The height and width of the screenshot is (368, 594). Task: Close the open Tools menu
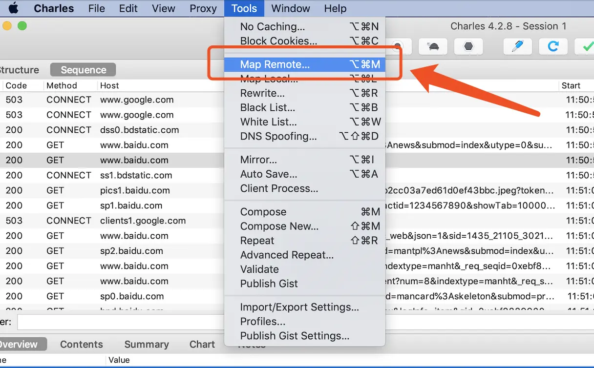coord(244,8)
